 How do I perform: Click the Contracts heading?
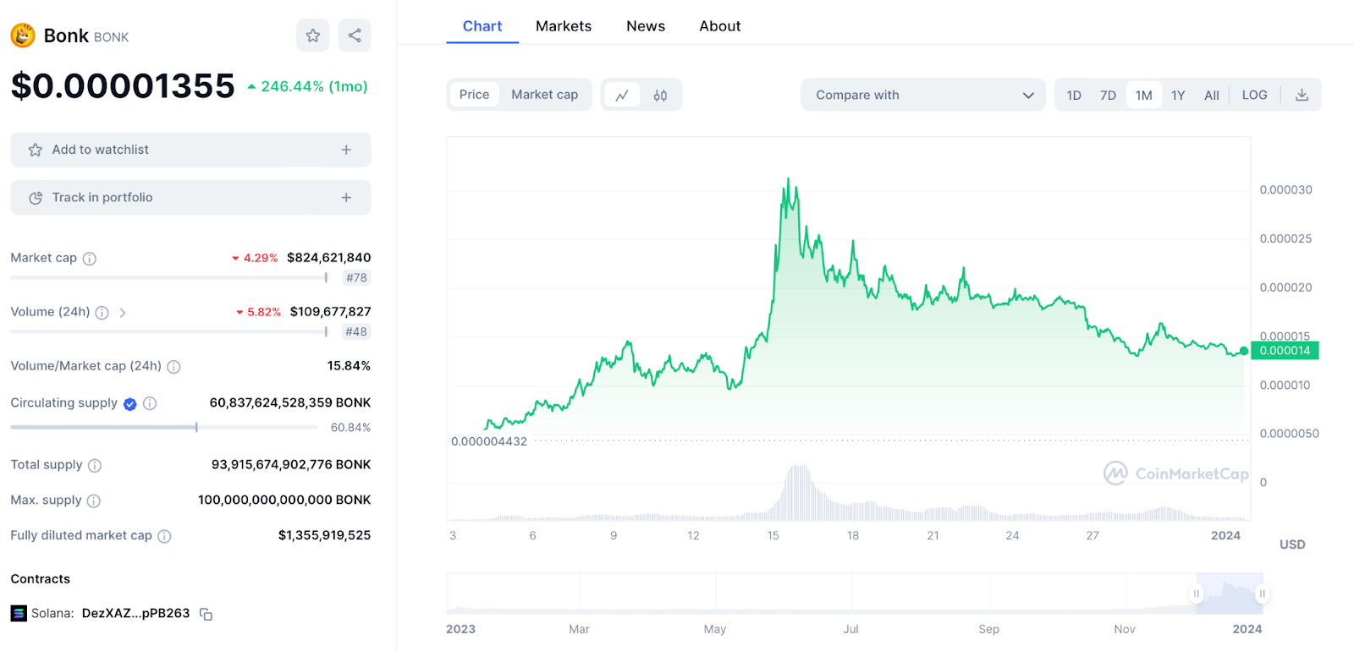[x=41, y=579]
